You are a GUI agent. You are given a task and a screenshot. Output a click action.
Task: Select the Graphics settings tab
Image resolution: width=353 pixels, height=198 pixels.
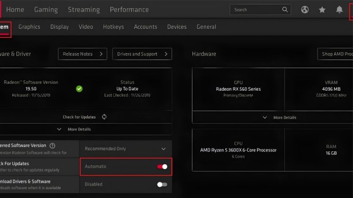tap(29, 27)
